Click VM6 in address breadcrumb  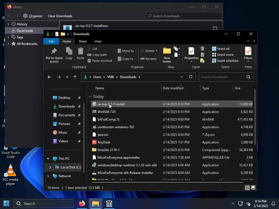coord(111,77)
